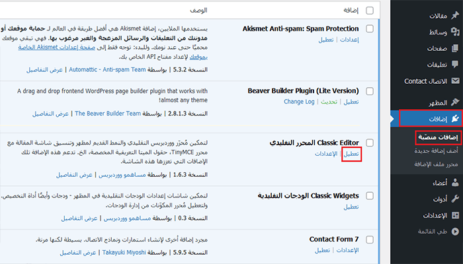Open Classic Widgets عرض التفاصيل details link
The image size is (463, 264).
point(79,218)
